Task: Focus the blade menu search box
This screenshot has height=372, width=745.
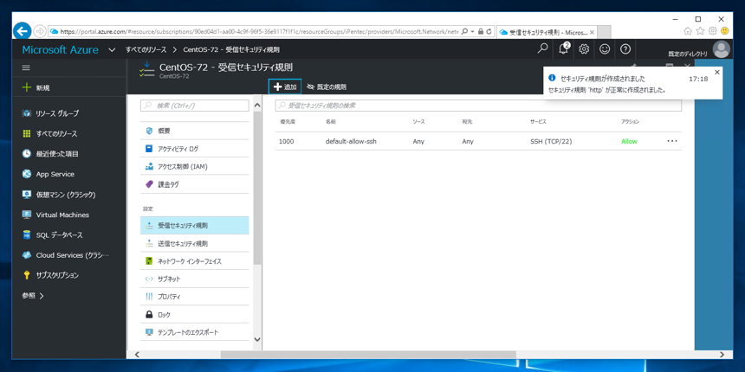Action: click(195, 106)
